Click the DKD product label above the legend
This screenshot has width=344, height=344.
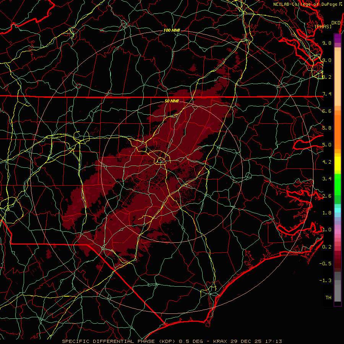[x=336, y=23]
